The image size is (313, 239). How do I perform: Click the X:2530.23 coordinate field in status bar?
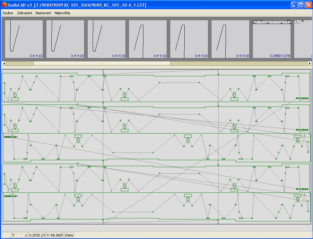pos(37,235)
